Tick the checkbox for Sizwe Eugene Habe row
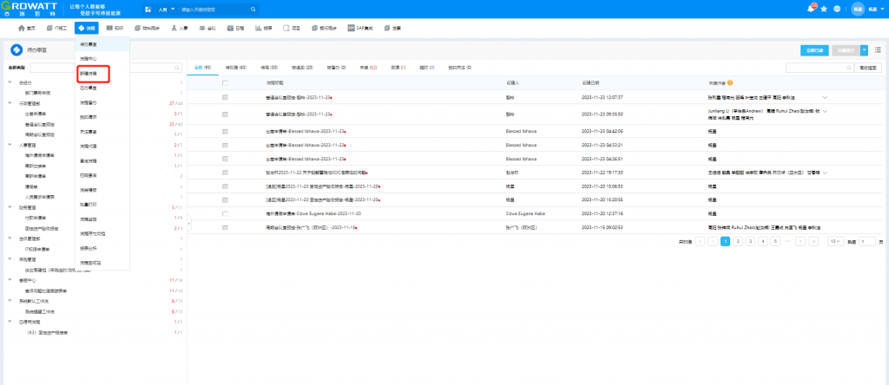The width and height of the screenshot is (889, 385). (x=225, y=213)
